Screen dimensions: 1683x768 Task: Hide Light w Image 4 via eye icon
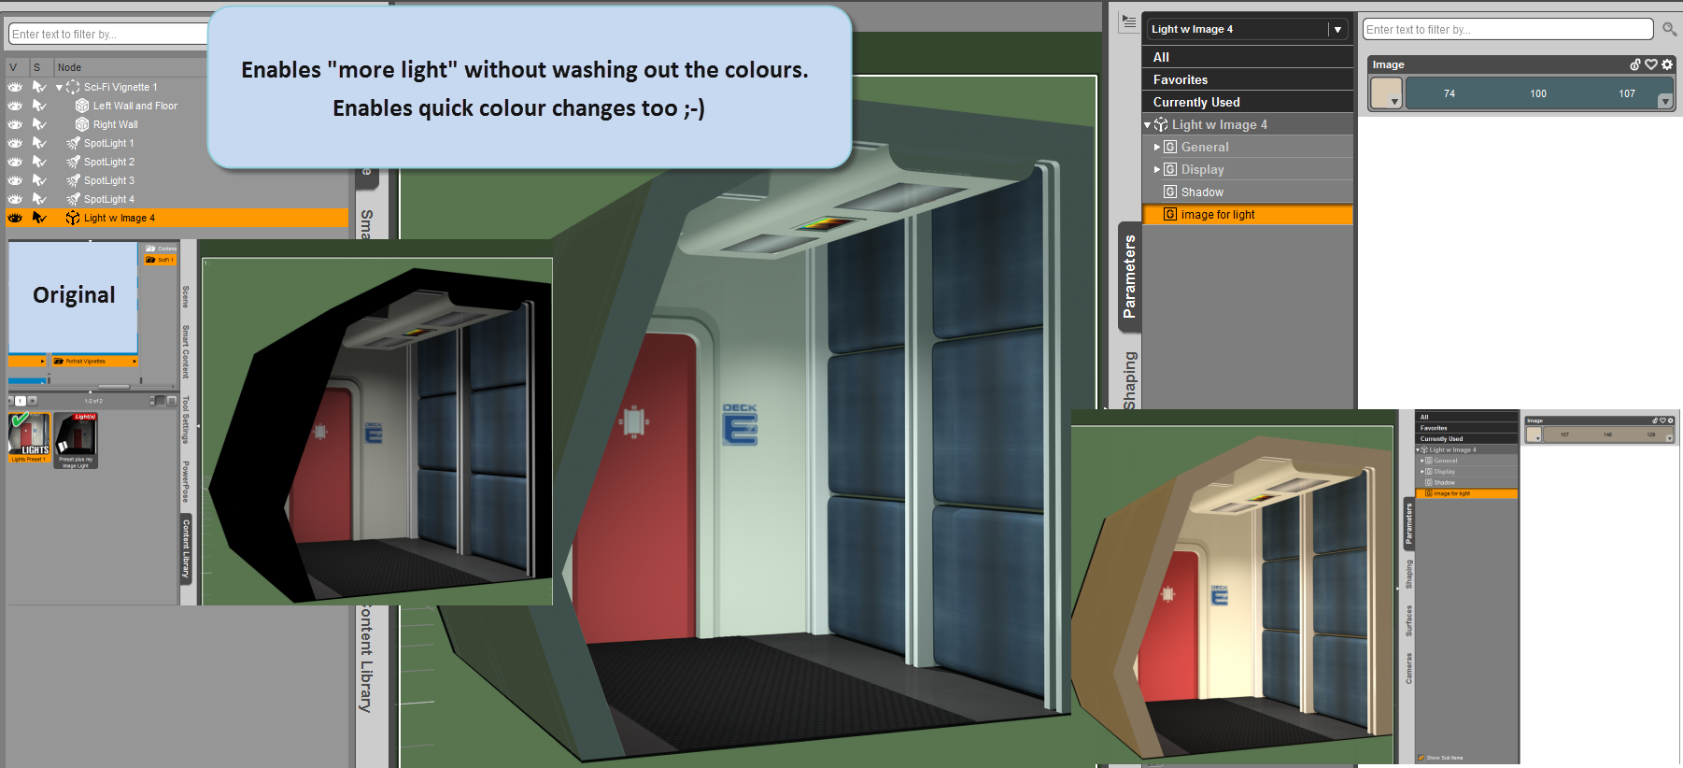(15, 218)
